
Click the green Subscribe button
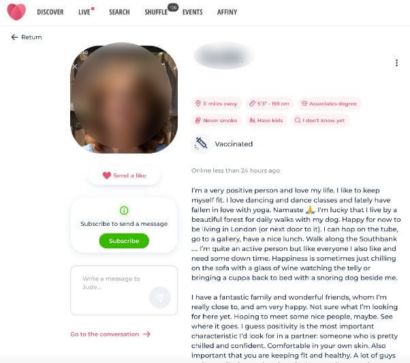(x=124, y=241)
